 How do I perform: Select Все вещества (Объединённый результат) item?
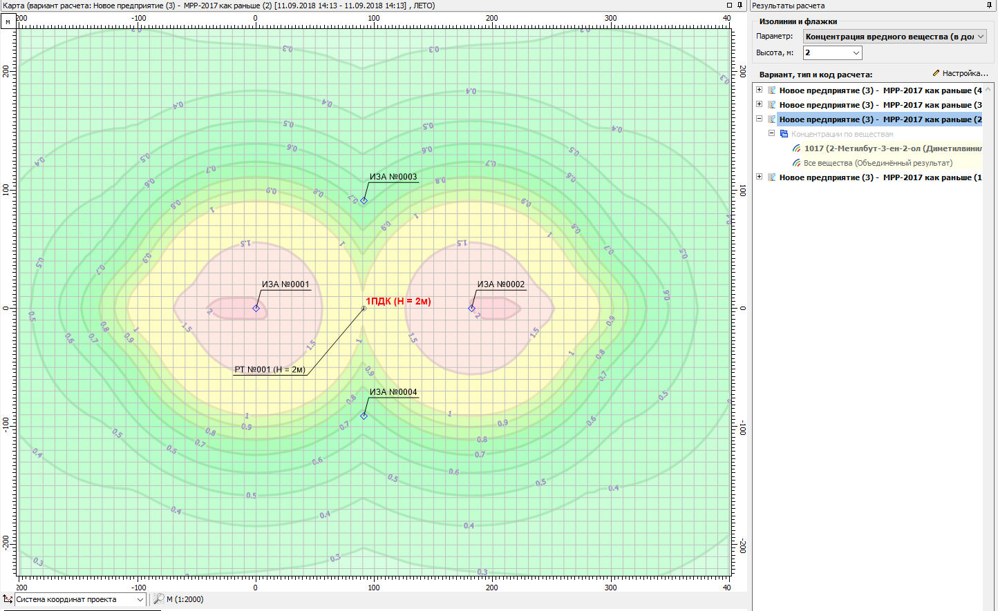(877, 163)
